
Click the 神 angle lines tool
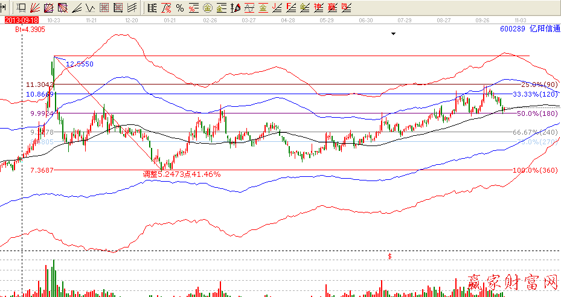(304, 8)
